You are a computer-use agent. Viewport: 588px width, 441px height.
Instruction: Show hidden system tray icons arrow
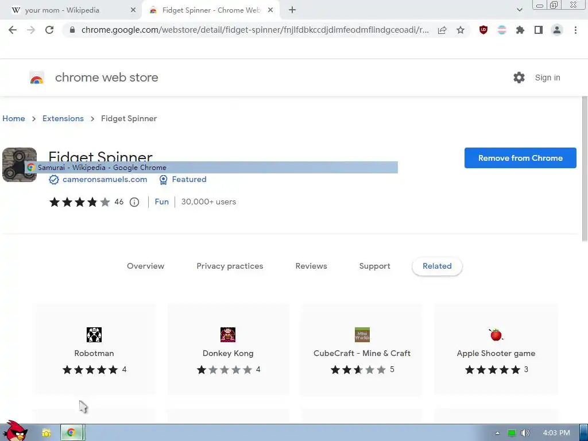tap(497, 433)
